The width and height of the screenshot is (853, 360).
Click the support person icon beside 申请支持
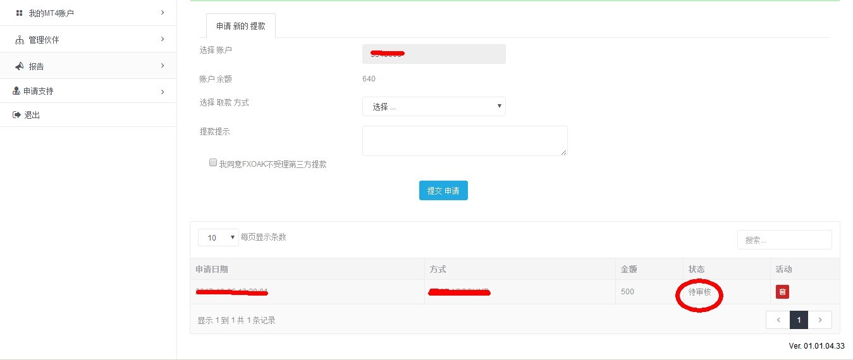pyautogui.click(x=16, y=91)
